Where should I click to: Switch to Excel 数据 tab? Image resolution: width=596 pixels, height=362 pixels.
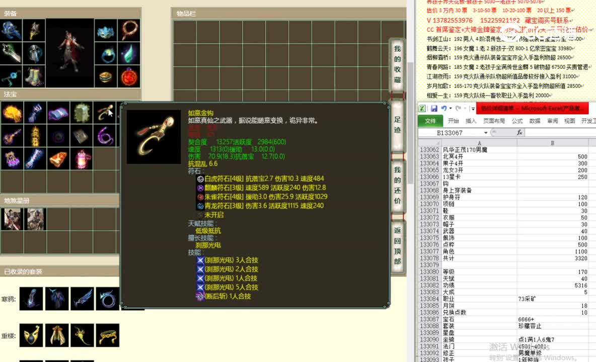click(x=535, y=121)
